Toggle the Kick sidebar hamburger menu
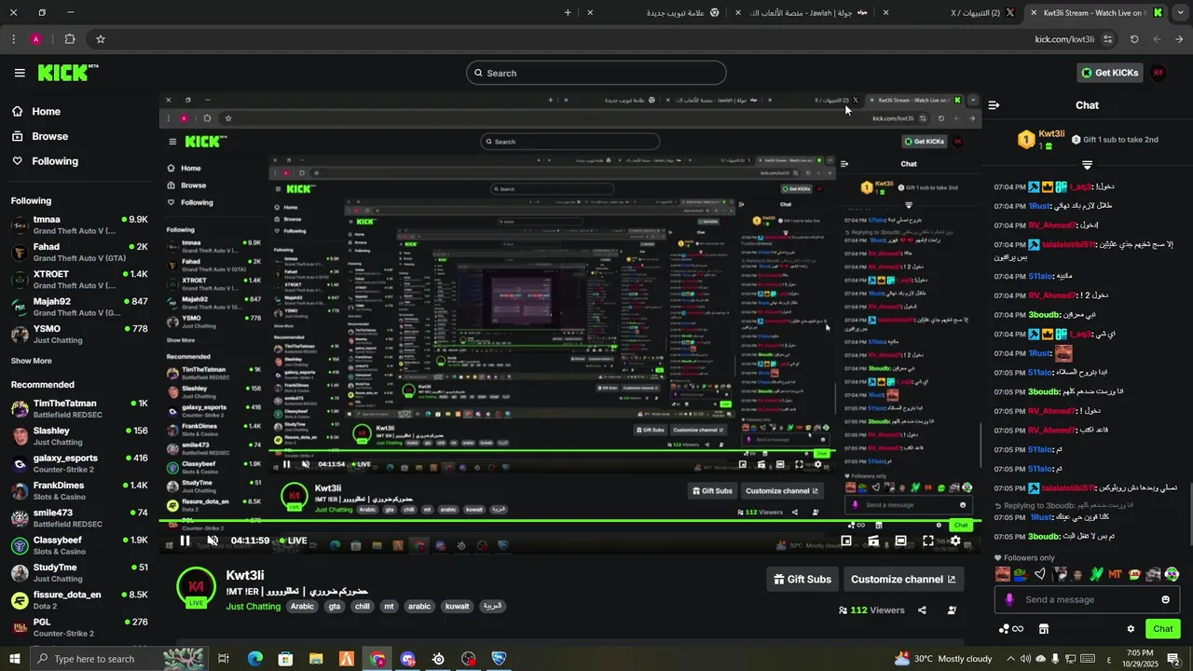Viewport: 1193px width, 671px height. (x=20, y=73)
